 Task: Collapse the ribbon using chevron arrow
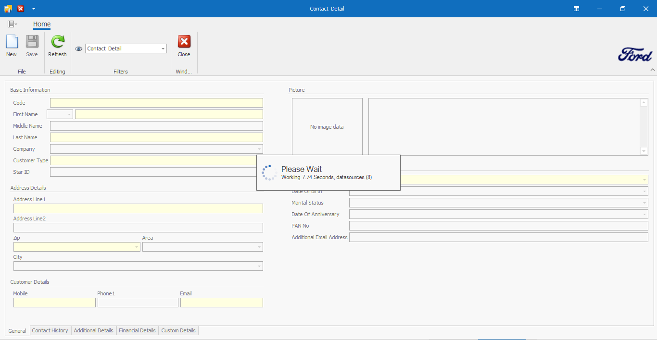653,70
